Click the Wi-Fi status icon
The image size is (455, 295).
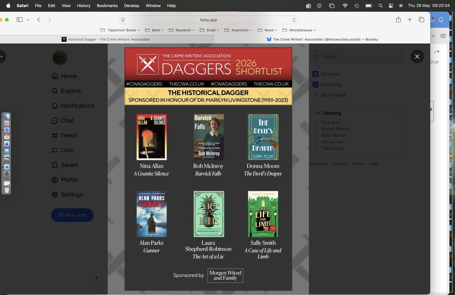click(345, 6)
